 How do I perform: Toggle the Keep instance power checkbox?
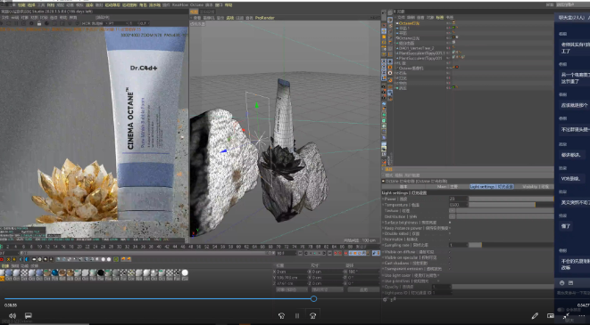[x=450, y=228]
